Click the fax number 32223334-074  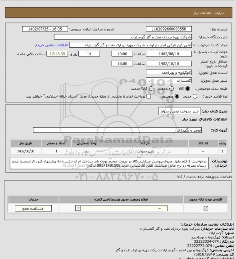click(x=206, y=241)
